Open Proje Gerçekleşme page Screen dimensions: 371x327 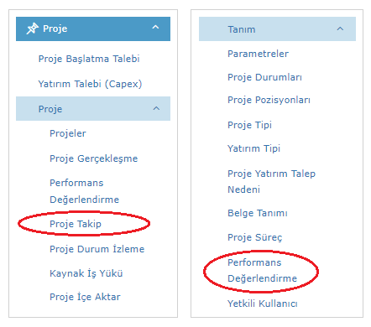[x=94, y=158]
